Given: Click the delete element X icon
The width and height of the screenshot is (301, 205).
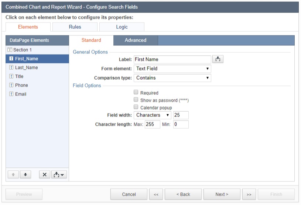Looking at the screenshot, I should [44, 175].
